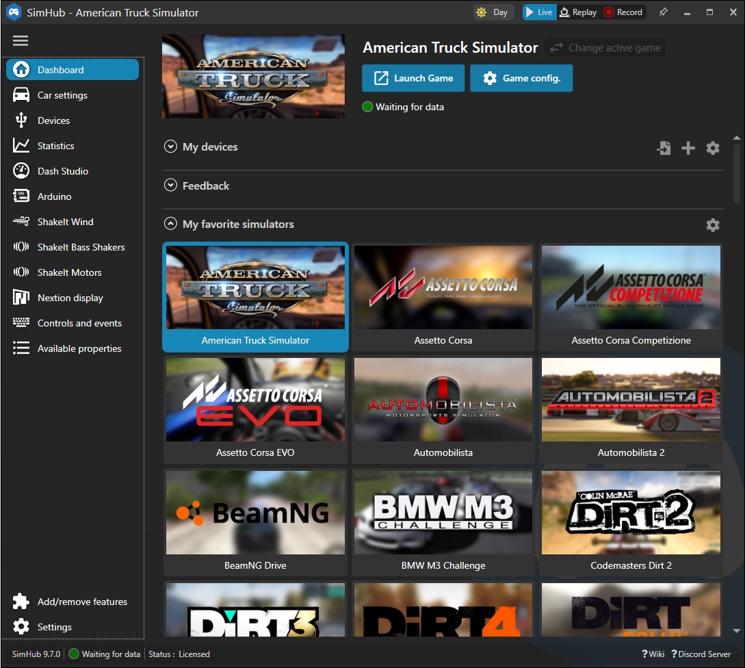This screenshot has width=745, height=668.
Task: Click the Game config. button
Action: (521, 78)
